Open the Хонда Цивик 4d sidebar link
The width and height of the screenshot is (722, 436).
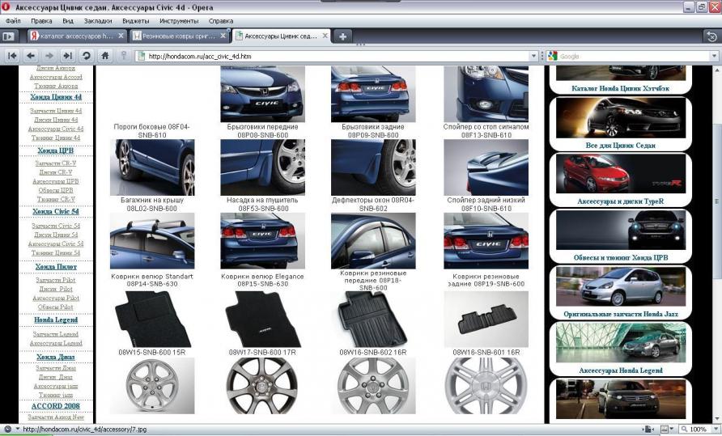coord(56,97)
